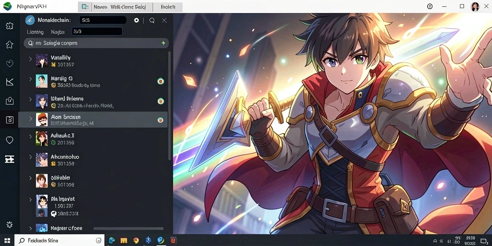Select the small heart sidebar icon
The image size is (492, 246).
10,64
